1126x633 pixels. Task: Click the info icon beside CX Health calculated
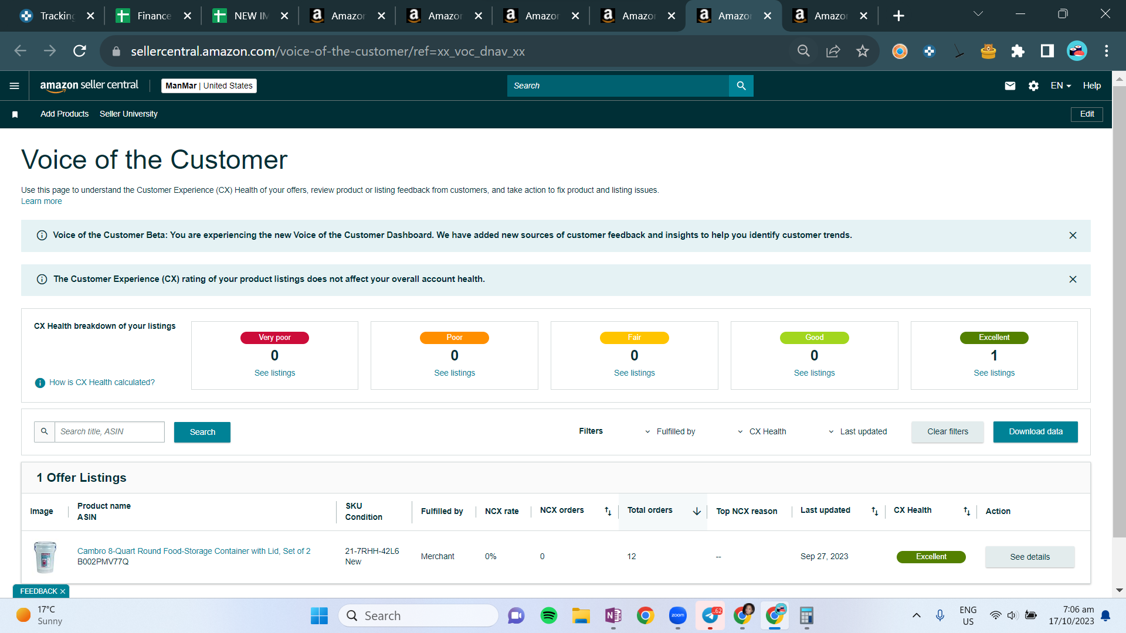point(40,383)
